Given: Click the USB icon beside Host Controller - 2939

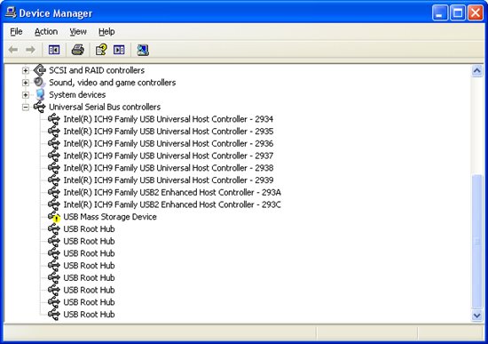Looking at the screenshot, I should [x=54, y=180].
